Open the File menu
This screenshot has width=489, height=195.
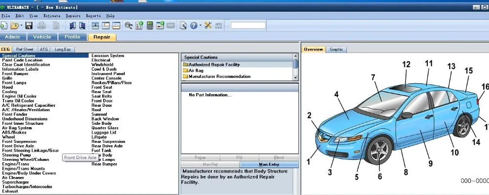coord(5,16)
